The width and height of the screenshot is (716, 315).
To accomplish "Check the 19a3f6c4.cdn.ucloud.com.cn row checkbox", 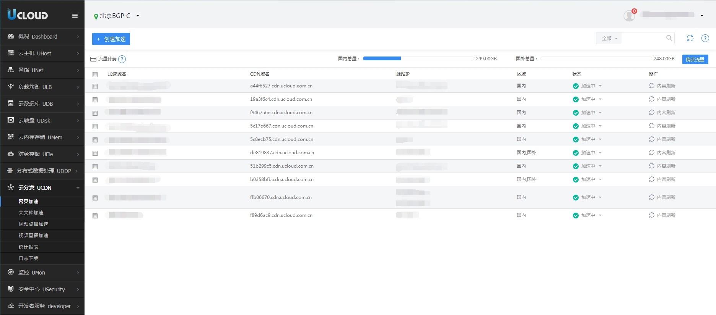I will [x=95, y=100].
